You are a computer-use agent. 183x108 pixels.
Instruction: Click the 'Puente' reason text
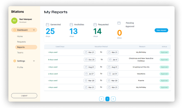pyautogui.click(x=141, y=81)
